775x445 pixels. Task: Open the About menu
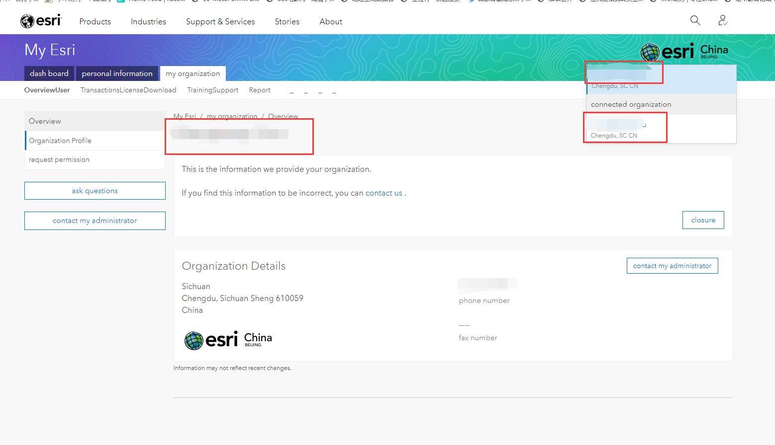click(330, 21)
